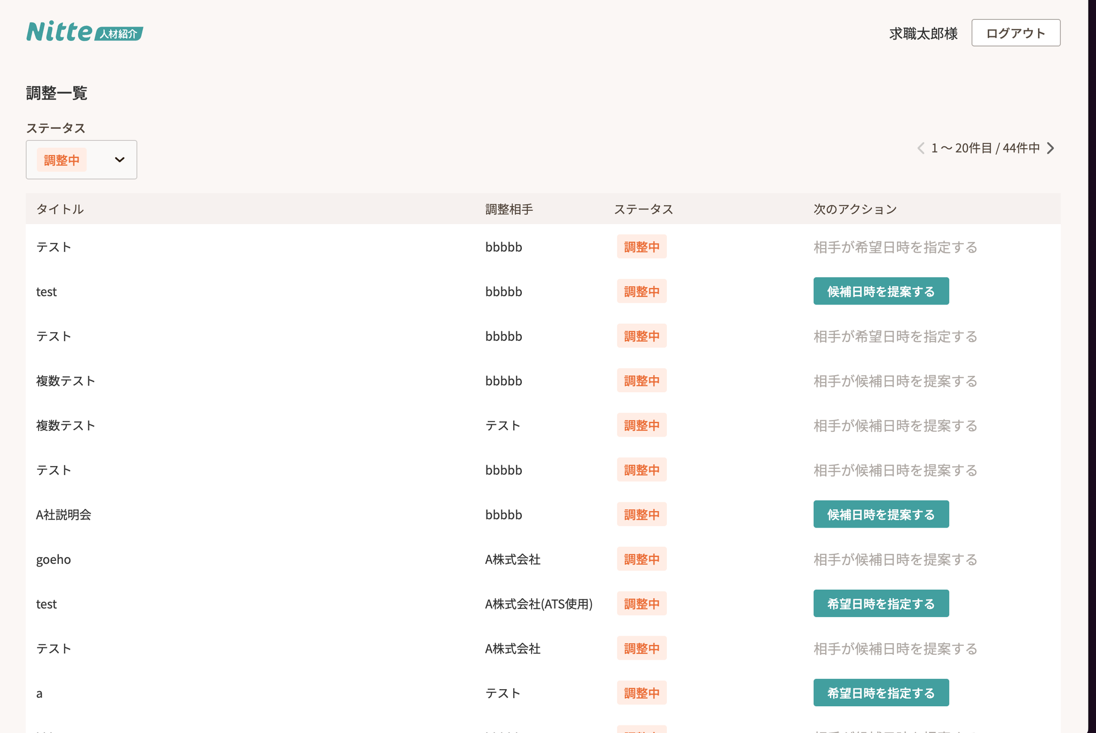Open the goeho adjustment row
1096x733 pixels.
click(54, 560)
